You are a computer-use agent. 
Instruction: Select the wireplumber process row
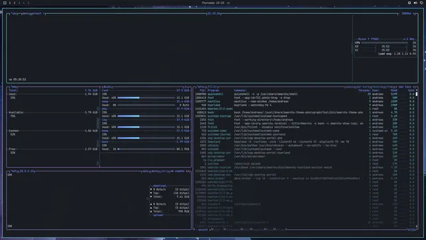304,157
